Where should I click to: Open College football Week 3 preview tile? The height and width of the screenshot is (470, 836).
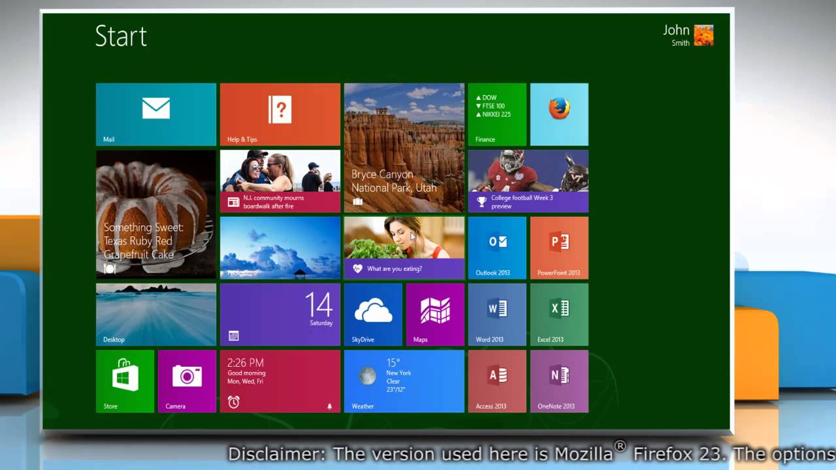click(528, 181)
